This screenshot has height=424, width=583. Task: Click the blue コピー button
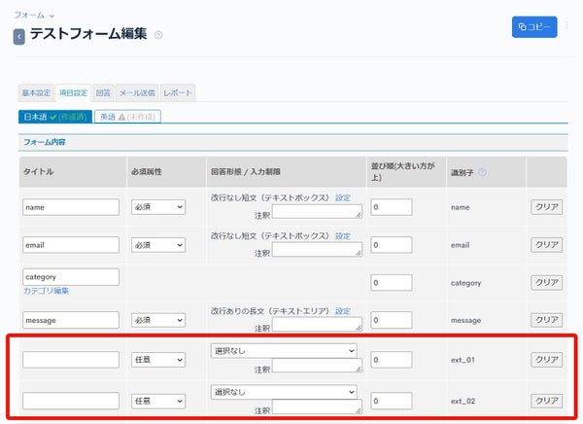534,27
